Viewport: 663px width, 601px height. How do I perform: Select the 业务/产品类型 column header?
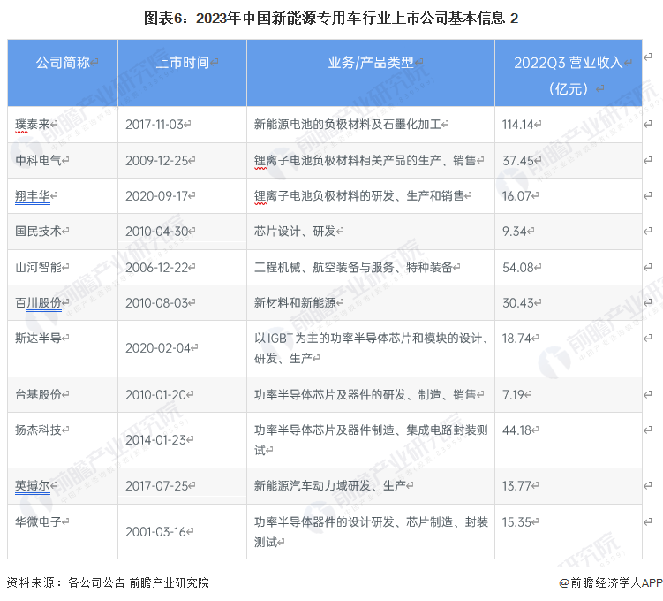coord(371,63)
